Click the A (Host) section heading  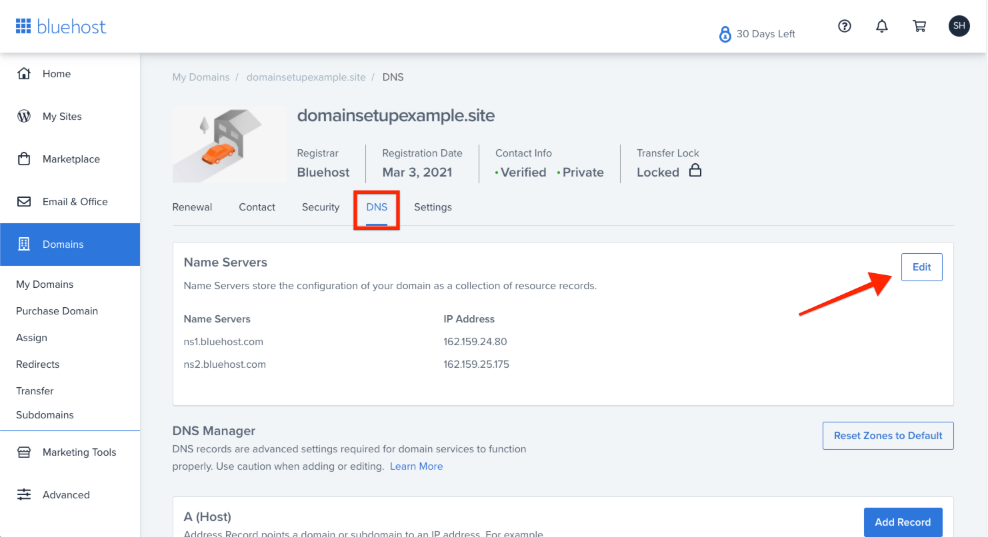pos(207,517)
